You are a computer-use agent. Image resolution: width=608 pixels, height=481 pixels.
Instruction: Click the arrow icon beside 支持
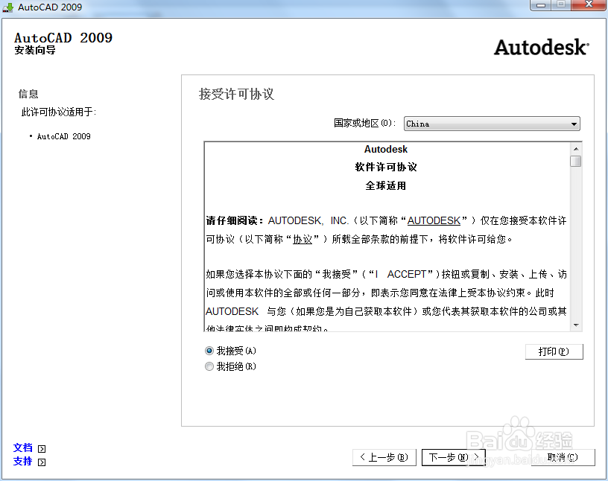tap(42, 462)
